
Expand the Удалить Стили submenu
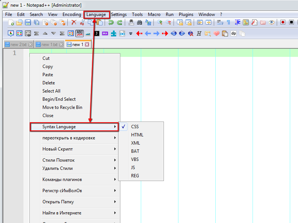coord(74,168)
